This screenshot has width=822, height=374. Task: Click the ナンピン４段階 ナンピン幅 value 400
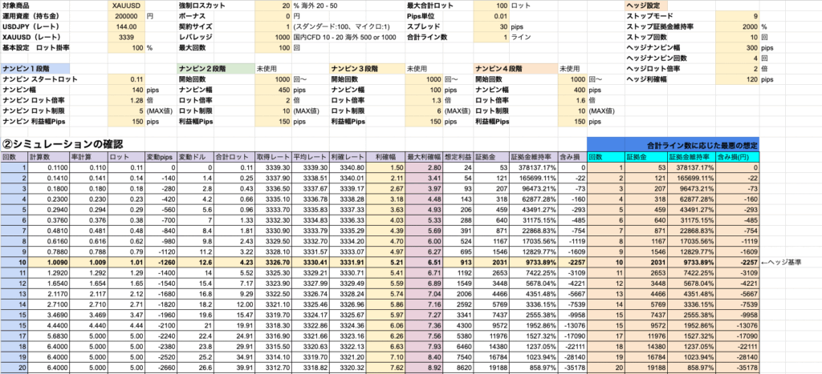(572, 90)
